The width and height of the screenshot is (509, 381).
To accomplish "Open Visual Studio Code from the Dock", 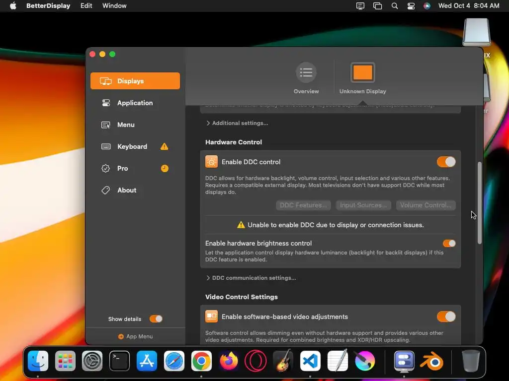I will [310, 361].
